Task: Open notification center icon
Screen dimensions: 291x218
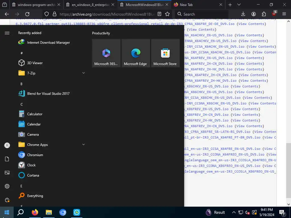Action: click(x=282, y=213)
